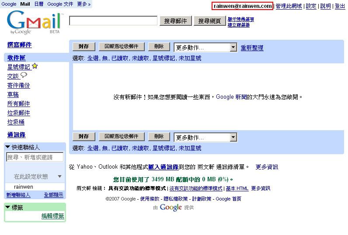Go to the 垃圾郵件 folder
Viewport: 348px width, 235px height.
point(18,113)
